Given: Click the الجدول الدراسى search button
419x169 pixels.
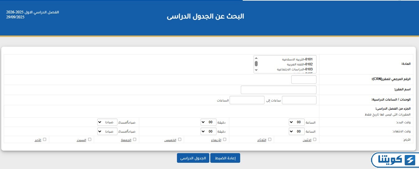Looking at the screenshot, I should coord(193,158).
